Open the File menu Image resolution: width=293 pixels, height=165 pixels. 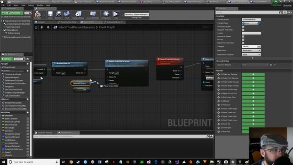(3, 5)
